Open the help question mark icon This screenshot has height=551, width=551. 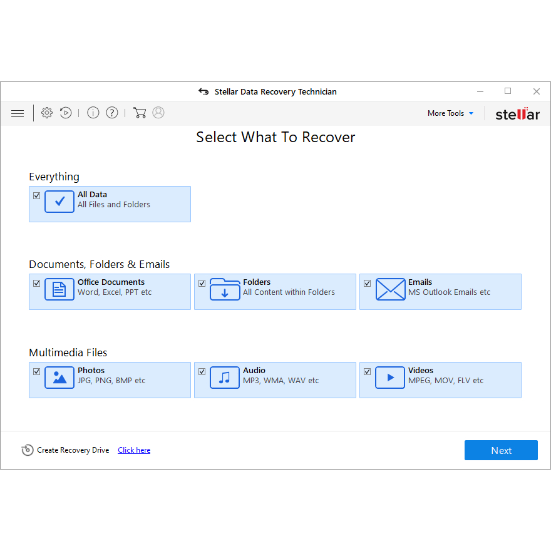[x=112, y=113]
